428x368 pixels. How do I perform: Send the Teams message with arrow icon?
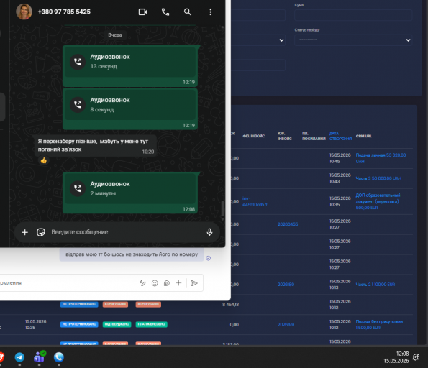click(x=194, y=283)
